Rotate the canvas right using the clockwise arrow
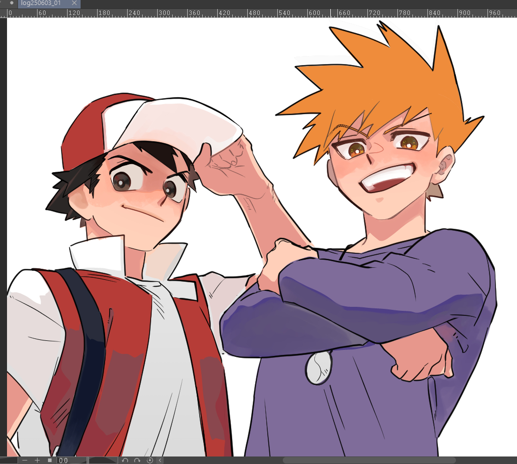The width and height of the screenshot is (517, 464). (x=138, y=460)
